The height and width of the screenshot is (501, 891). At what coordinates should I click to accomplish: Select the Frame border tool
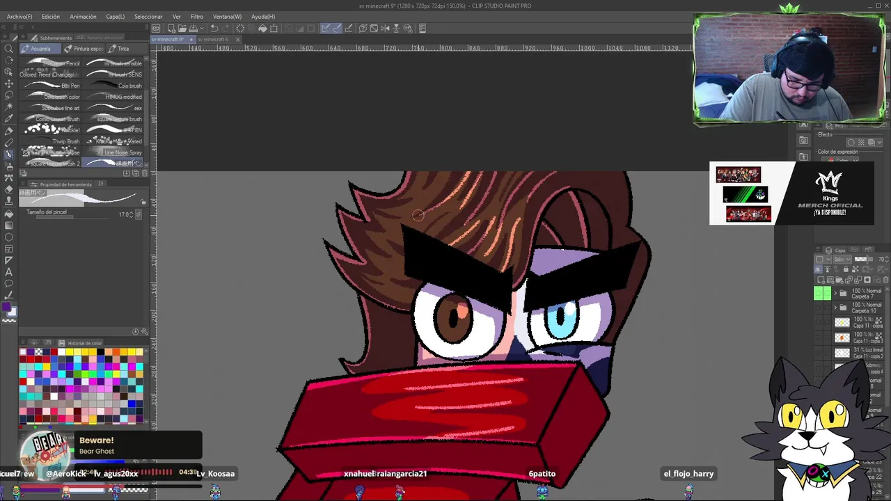pyautogui.click(x=8, y=248)
